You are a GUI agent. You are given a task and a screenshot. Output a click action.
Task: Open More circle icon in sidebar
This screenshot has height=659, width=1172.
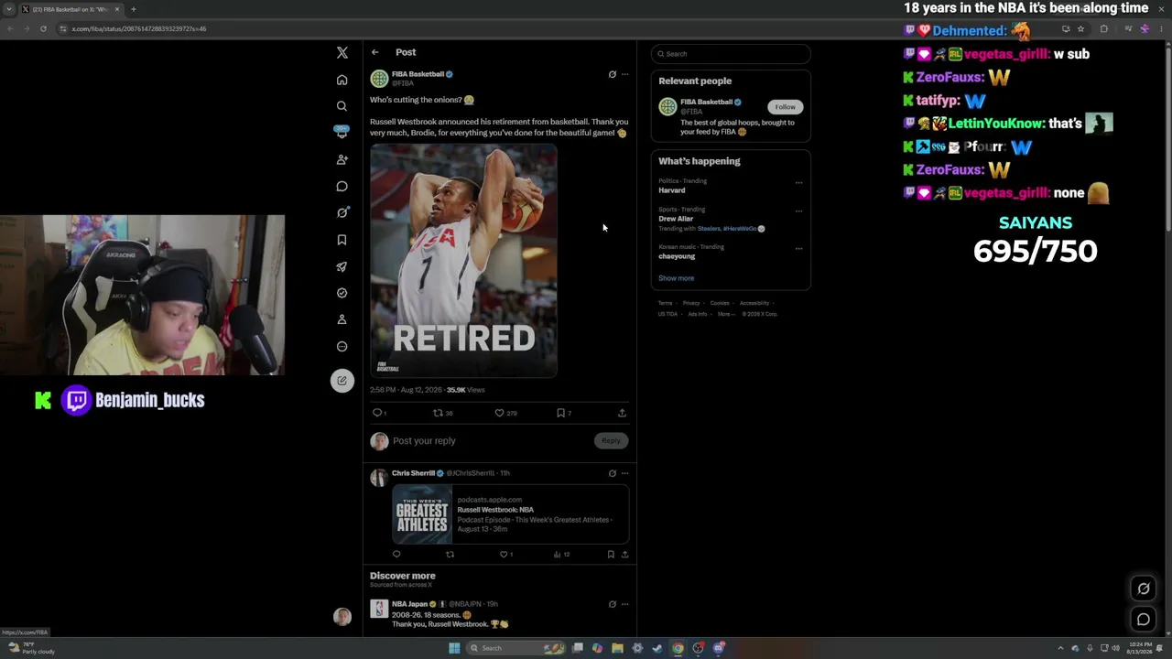click(x=342, y=346)
